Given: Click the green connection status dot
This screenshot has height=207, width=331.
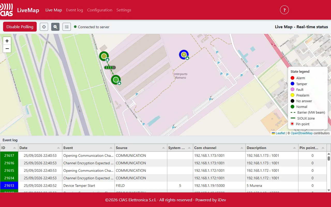Looking at the screenshot, I should 75,27.
